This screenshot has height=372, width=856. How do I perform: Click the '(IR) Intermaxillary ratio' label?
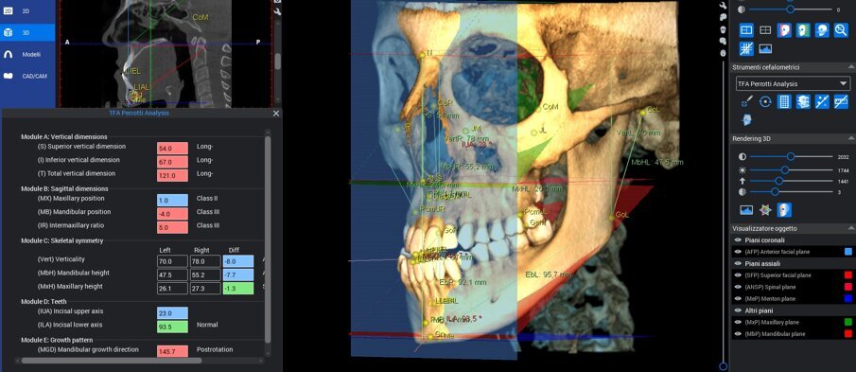(x=69, y=224)
